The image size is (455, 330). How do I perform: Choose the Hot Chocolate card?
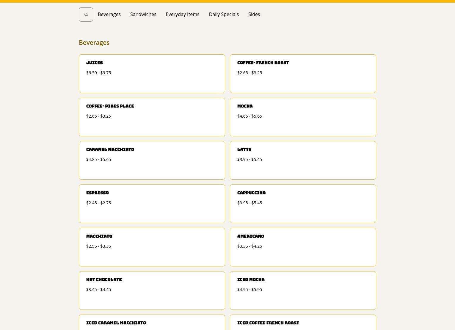tap(152, 290)
